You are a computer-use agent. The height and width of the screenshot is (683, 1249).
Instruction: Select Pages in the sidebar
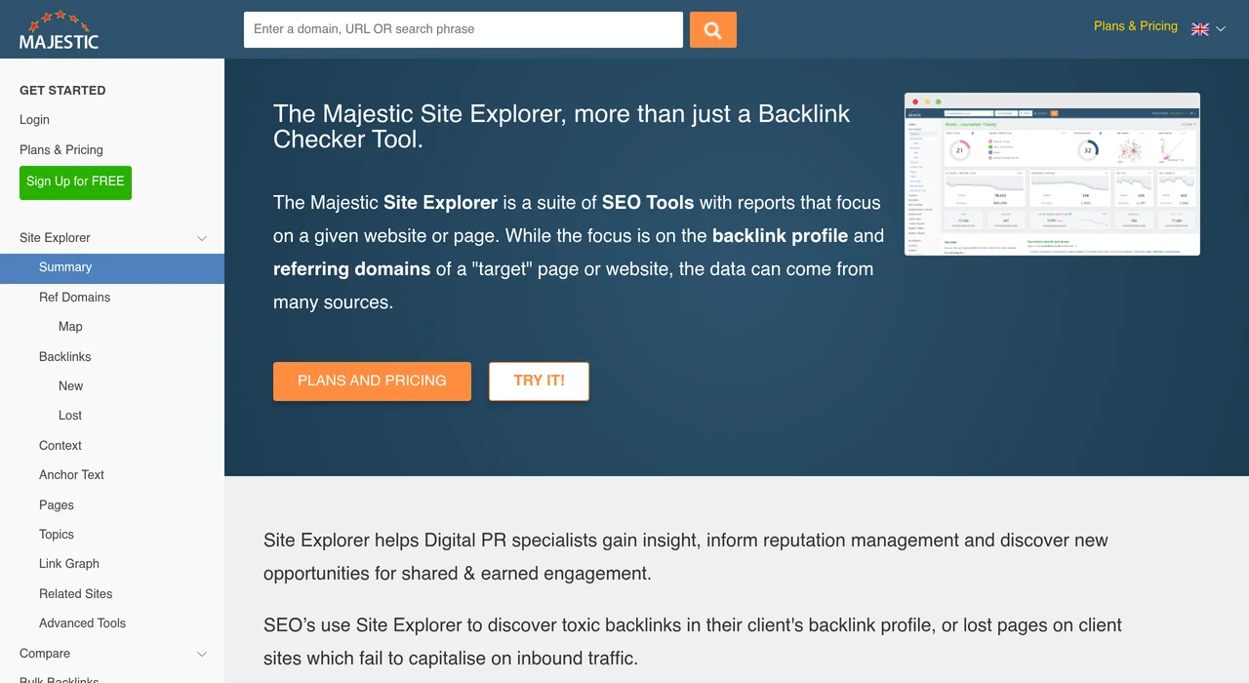(57, 505)
